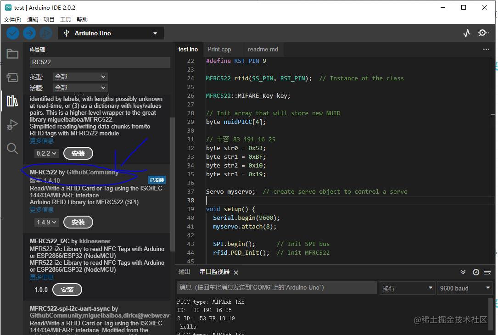The width and height of the screenshot is (498, 335).
Task: Open the Sketchbook folder sidebar icon
Action: [12, 54]
